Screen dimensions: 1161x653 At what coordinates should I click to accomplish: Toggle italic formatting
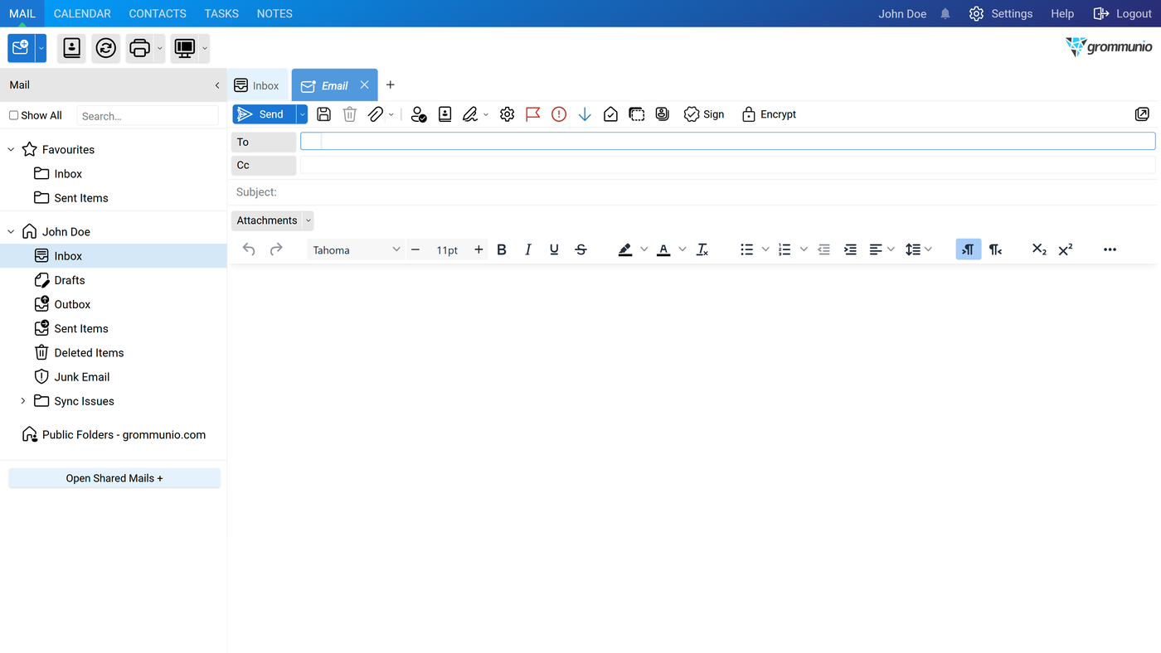point(528,249)
